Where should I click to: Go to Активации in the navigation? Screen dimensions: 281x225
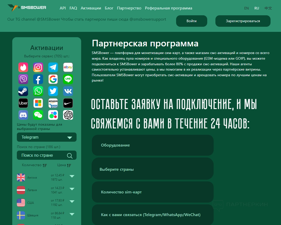tap(91, 8)
